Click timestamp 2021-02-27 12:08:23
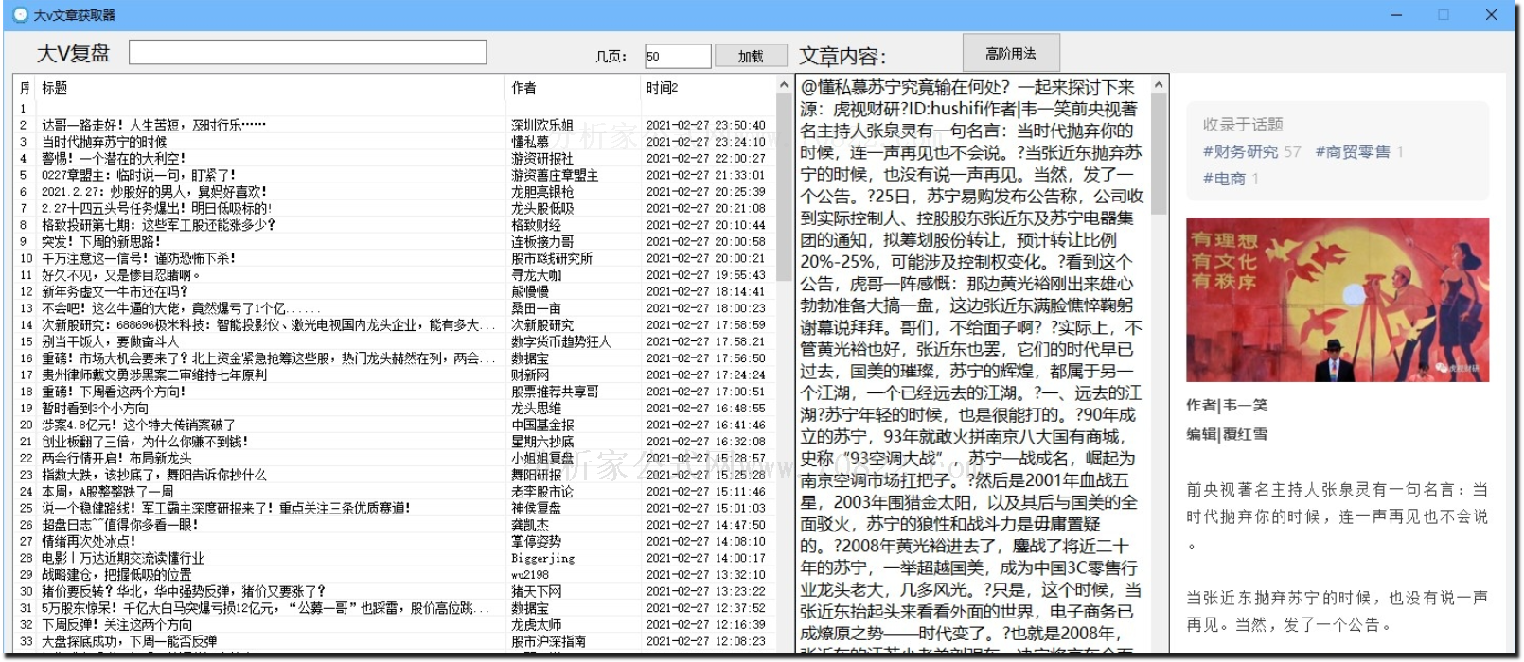The image size is (1524, 662). click(706, 641)
